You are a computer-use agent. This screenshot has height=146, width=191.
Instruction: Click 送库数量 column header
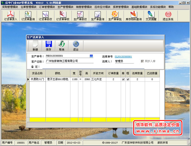[138, 73]
